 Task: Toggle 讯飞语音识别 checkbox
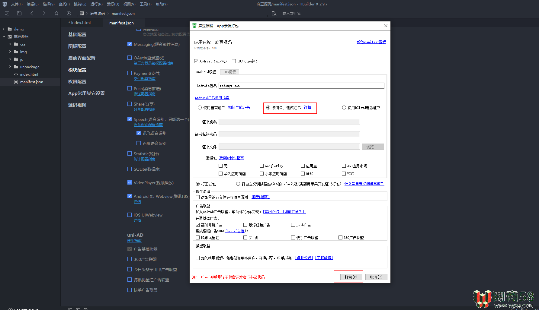point(139,133)
